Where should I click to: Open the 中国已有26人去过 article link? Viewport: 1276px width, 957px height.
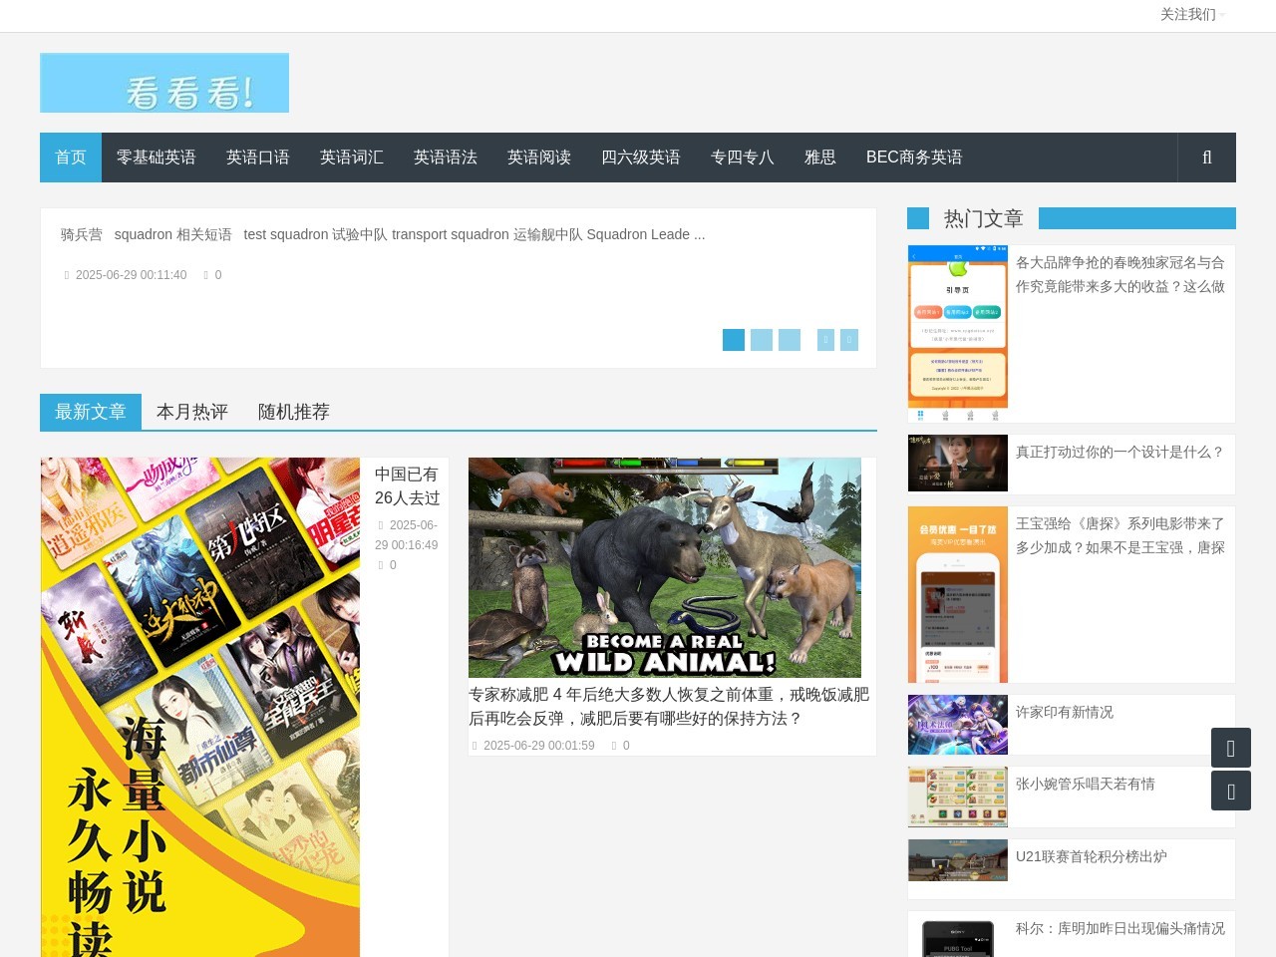[x=406, y=485]
